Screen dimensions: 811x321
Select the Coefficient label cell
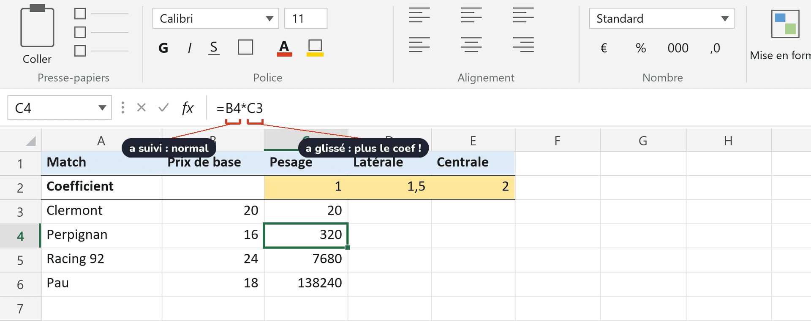pos(101,188)
